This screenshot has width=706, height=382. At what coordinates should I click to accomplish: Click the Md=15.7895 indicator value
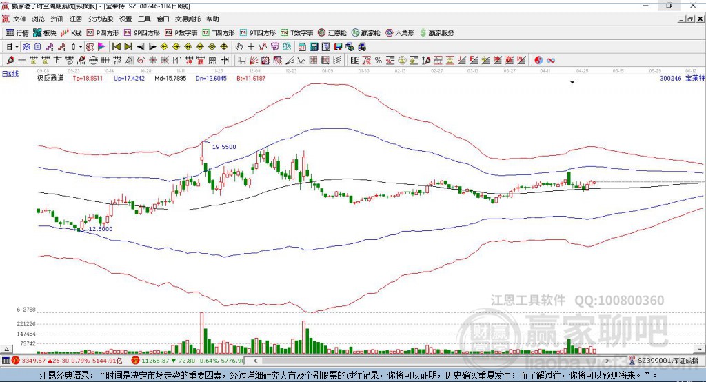(170, 78)
